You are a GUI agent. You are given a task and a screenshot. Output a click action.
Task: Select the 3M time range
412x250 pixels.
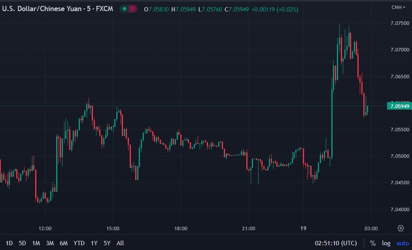[x=50, y=243]
